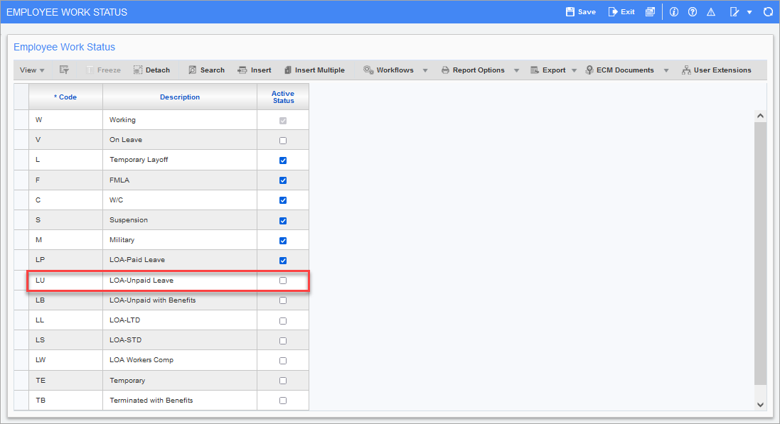Click the scrollbar down arrow
This screenshot has height=424, width=780.
coord(760,405)
